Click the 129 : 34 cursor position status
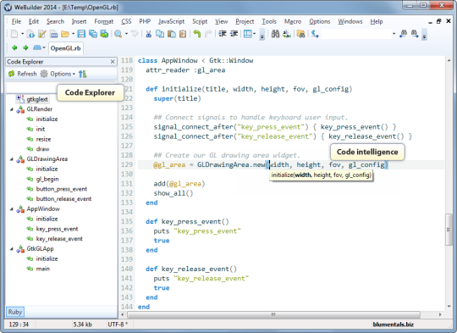Viewport: 457px width, 333px height. click(19, 325)
